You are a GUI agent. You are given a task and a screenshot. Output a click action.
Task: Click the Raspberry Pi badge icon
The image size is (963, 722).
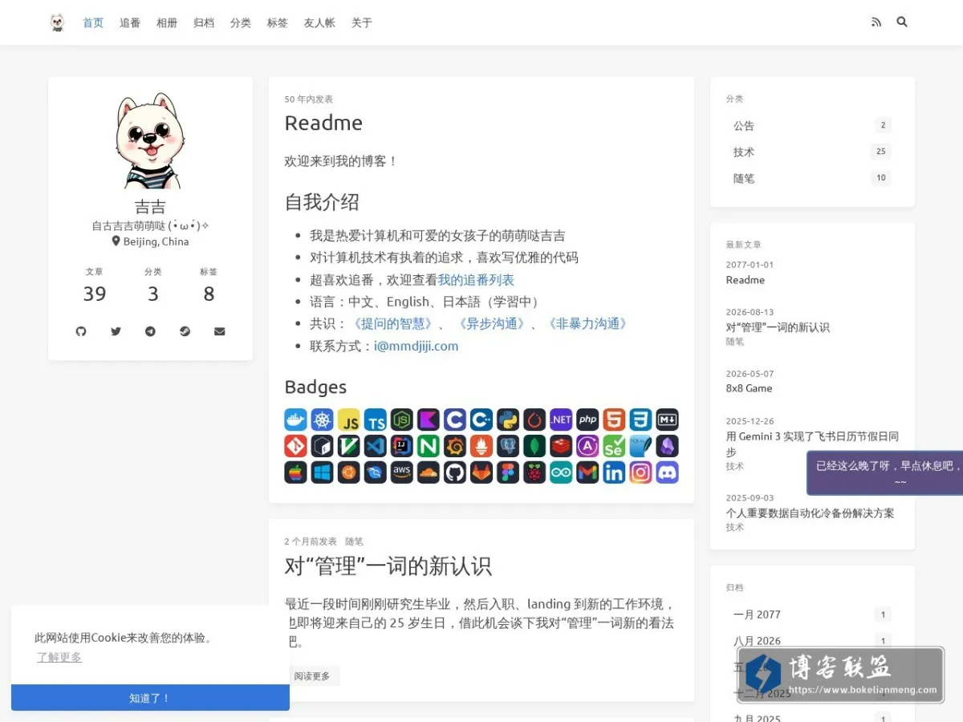click(534, 473)
